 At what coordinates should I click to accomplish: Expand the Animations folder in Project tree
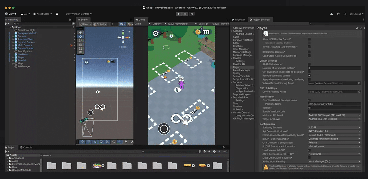[x=8, y=158]
